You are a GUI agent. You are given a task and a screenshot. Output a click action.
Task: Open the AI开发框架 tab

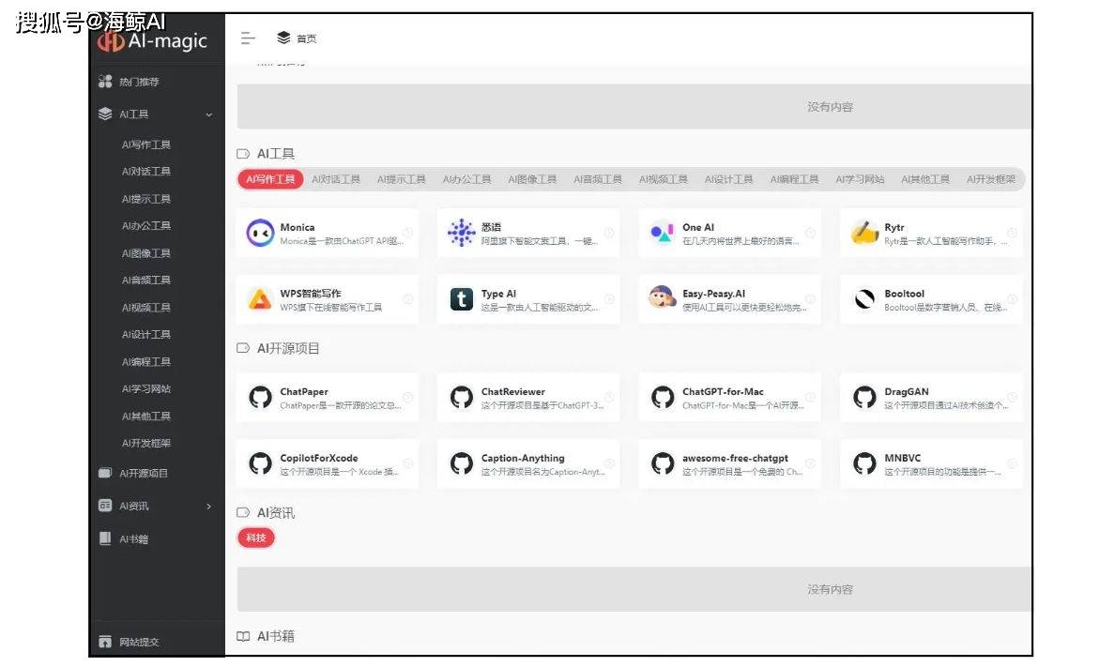click(990, 179)
